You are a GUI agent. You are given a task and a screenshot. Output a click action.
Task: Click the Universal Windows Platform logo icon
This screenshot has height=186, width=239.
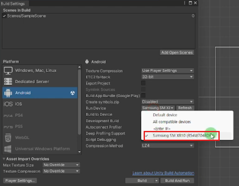[x=8, y=149]
